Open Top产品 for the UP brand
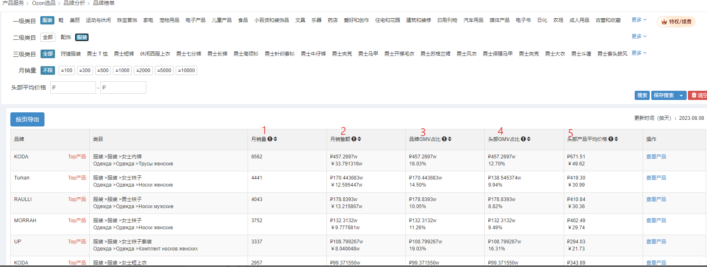 pyautogui.click(x=77, y=242)
